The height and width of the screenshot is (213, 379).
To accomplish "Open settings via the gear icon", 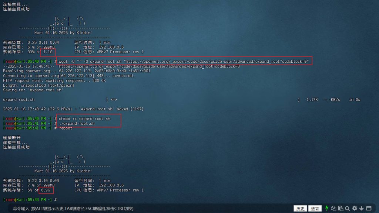I will point(355,209).
